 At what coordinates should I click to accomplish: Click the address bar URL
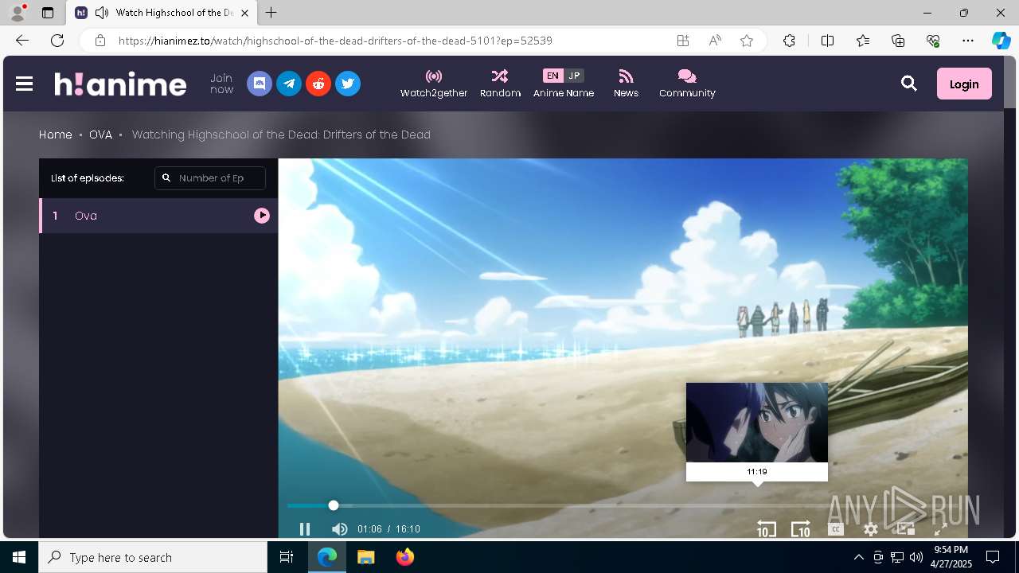pos(335,41)
